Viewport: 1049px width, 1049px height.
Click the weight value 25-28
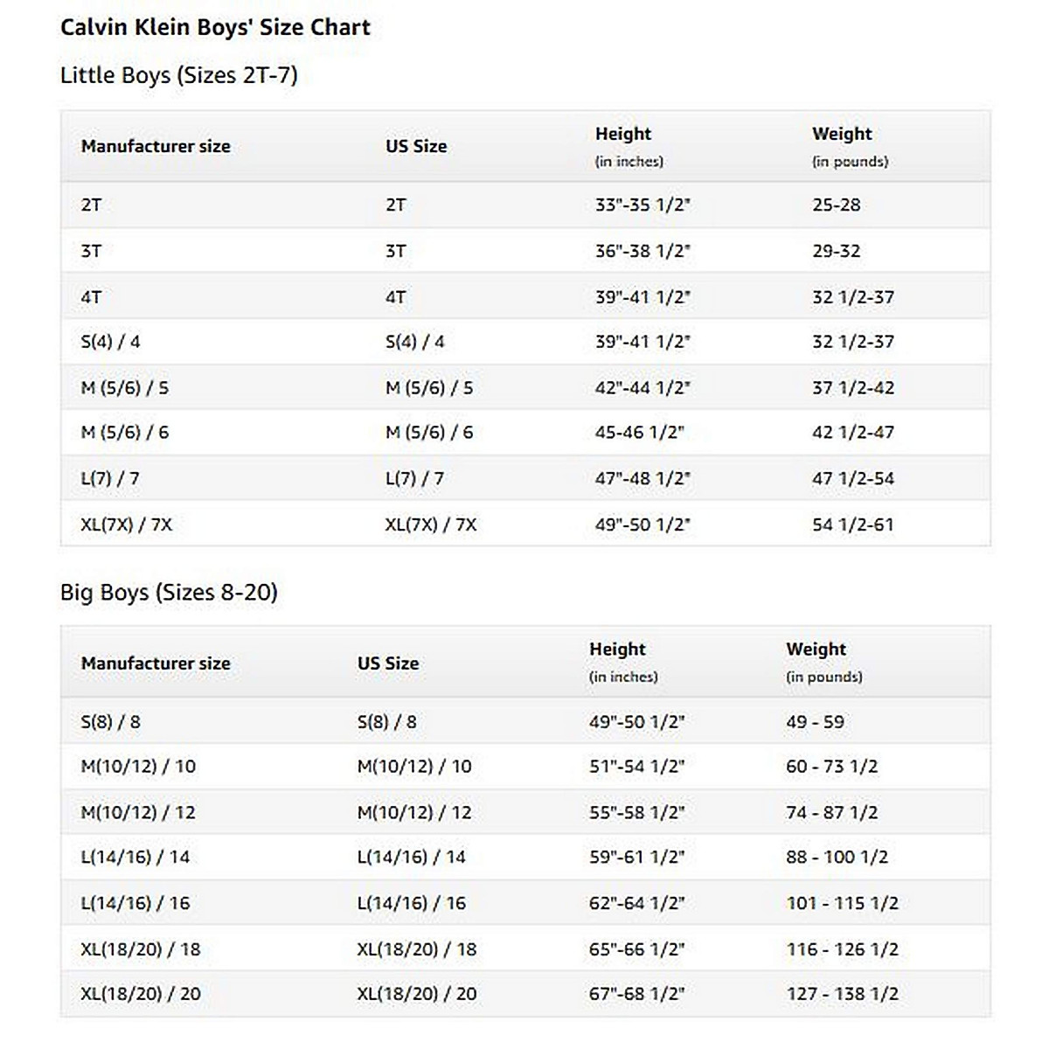836,205
